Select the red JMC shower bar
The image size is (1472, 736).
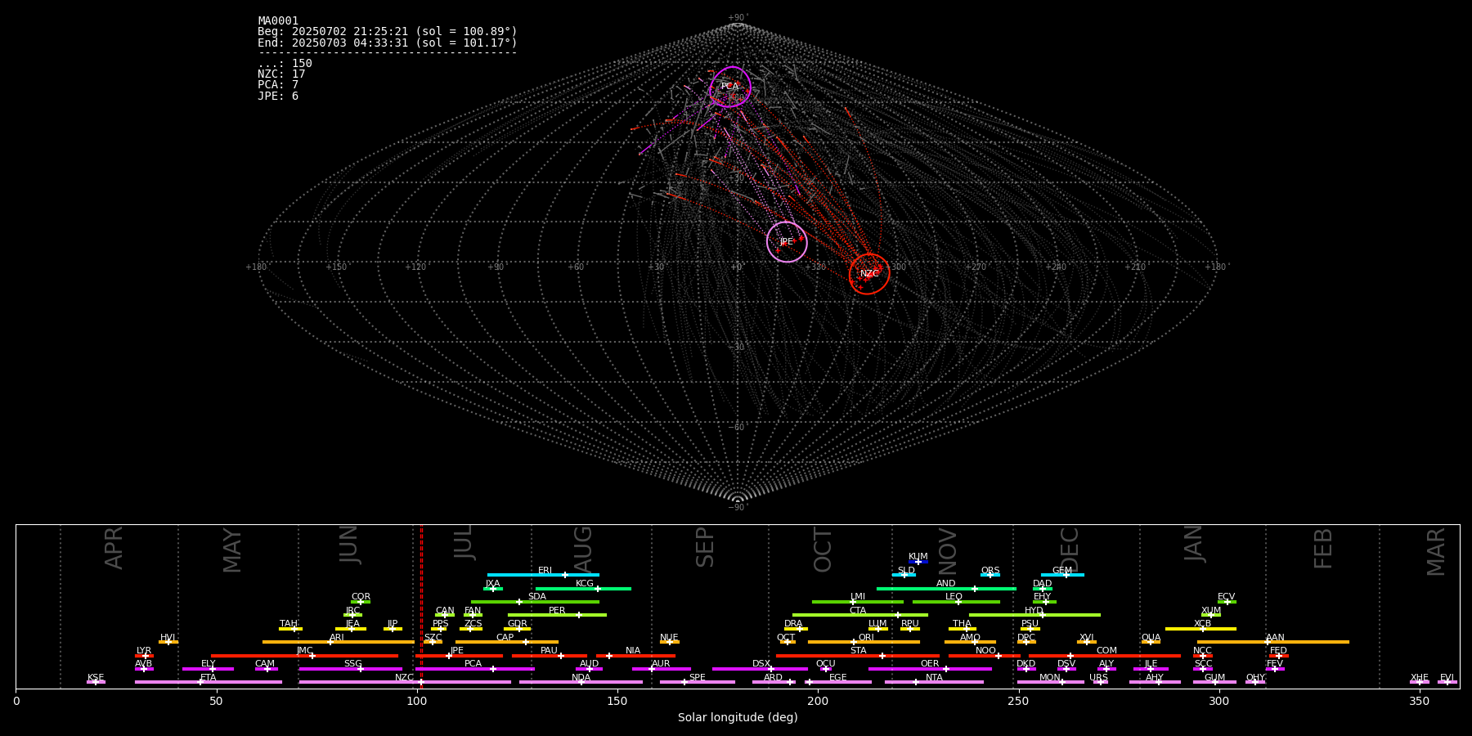[x=305, y=656]
